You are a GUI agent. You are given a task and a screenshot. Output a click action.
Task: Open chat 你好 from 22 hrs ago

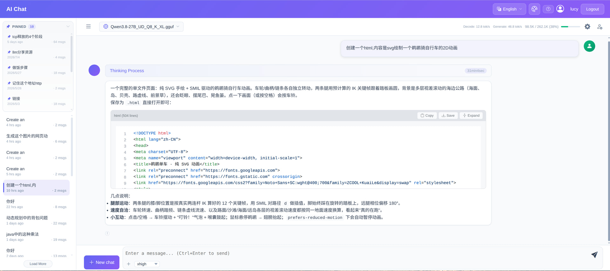(37, 204)
